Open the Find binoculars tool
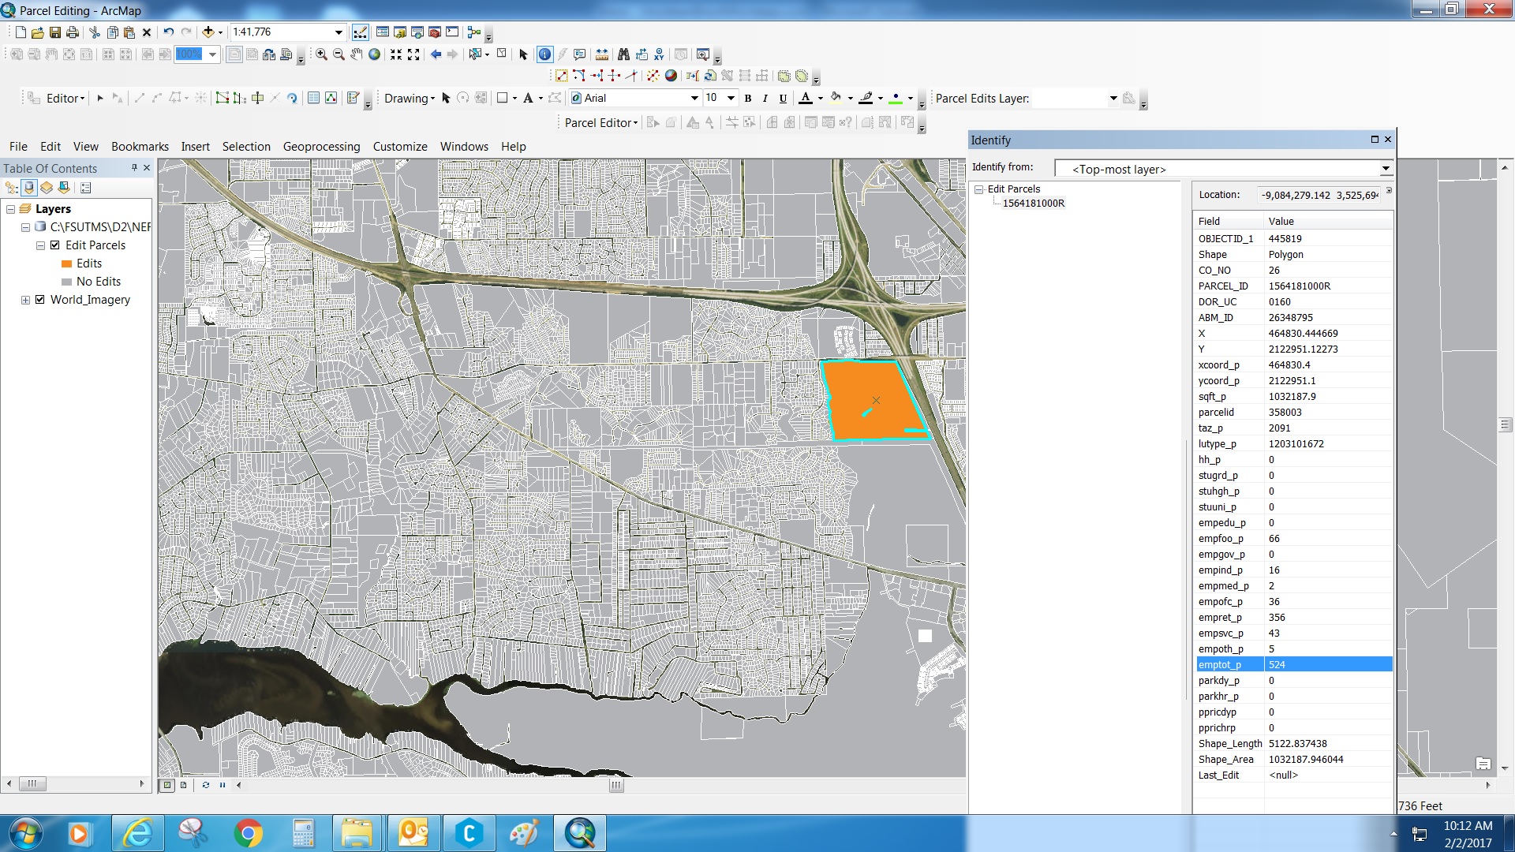Viewport: 1515px width, 852px height. tap(623, 54)
